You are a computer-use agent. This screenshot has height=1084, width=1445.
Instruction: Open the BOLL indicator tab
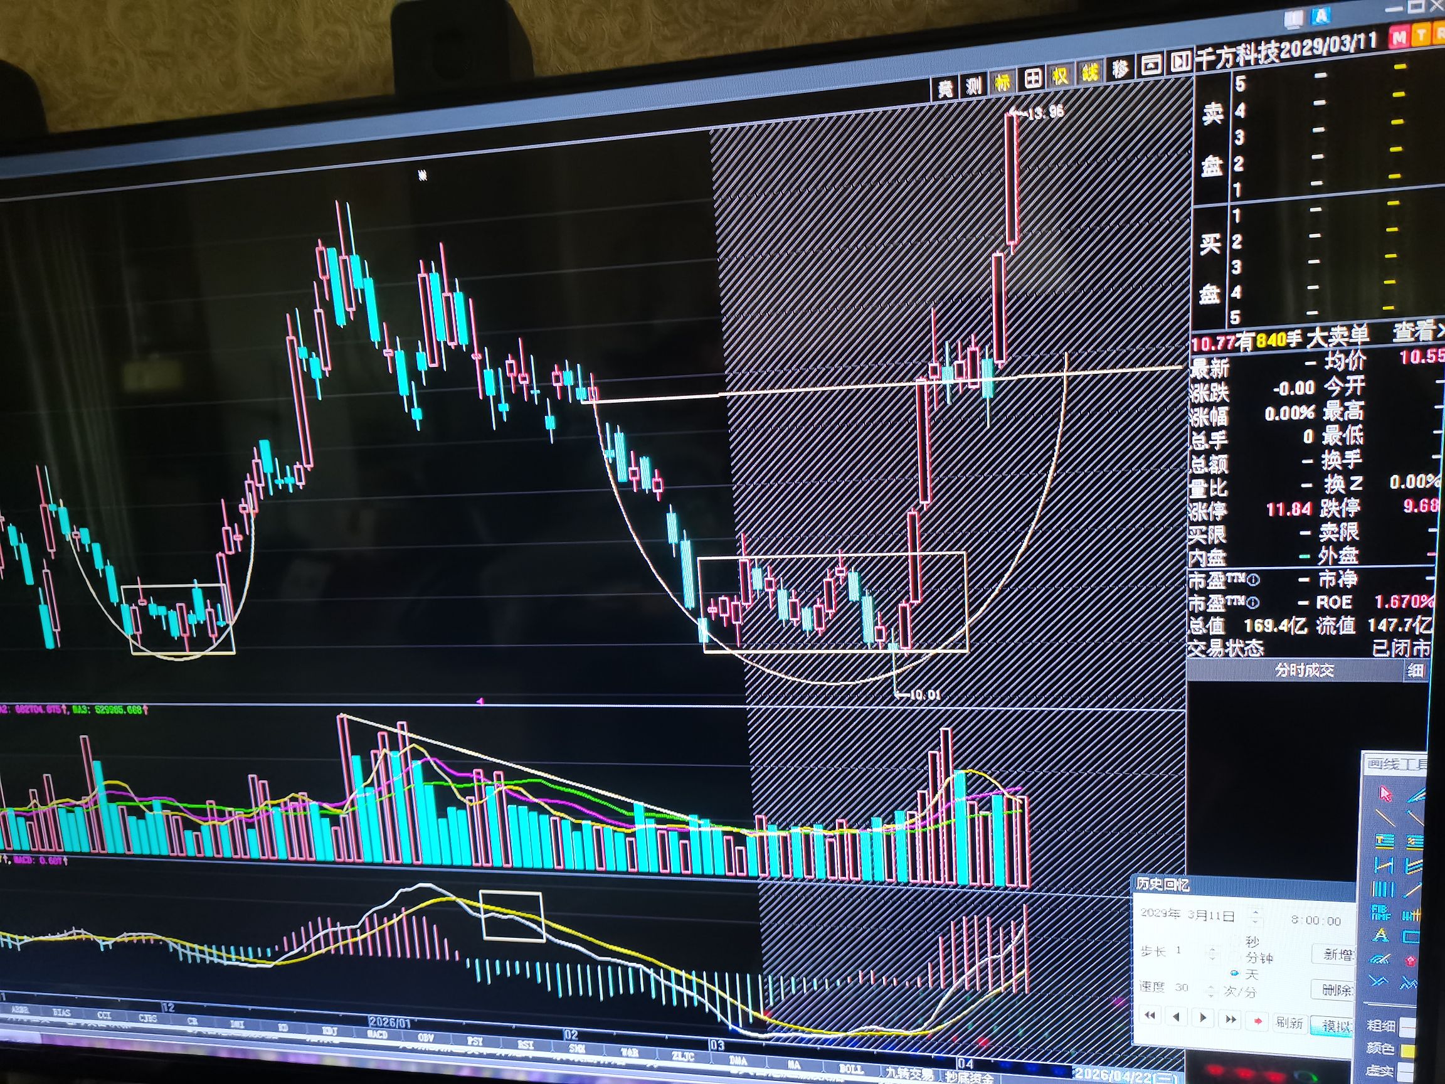pos(850,1068)
